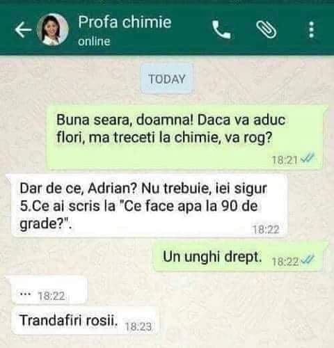Tap the 18:21 timestamp on first message
Image resolution: width=334 pixels, height=348 pixels.
coord(285,160)
